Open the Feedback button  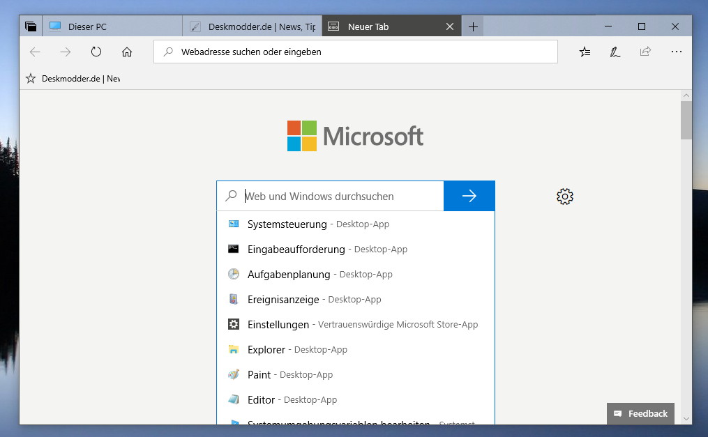click(x=641, y=413)
